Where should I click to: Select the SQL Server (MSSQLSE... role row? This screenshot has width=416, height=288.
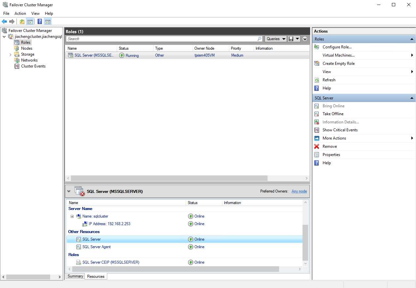pyautogui.click(x=187, y=55)
